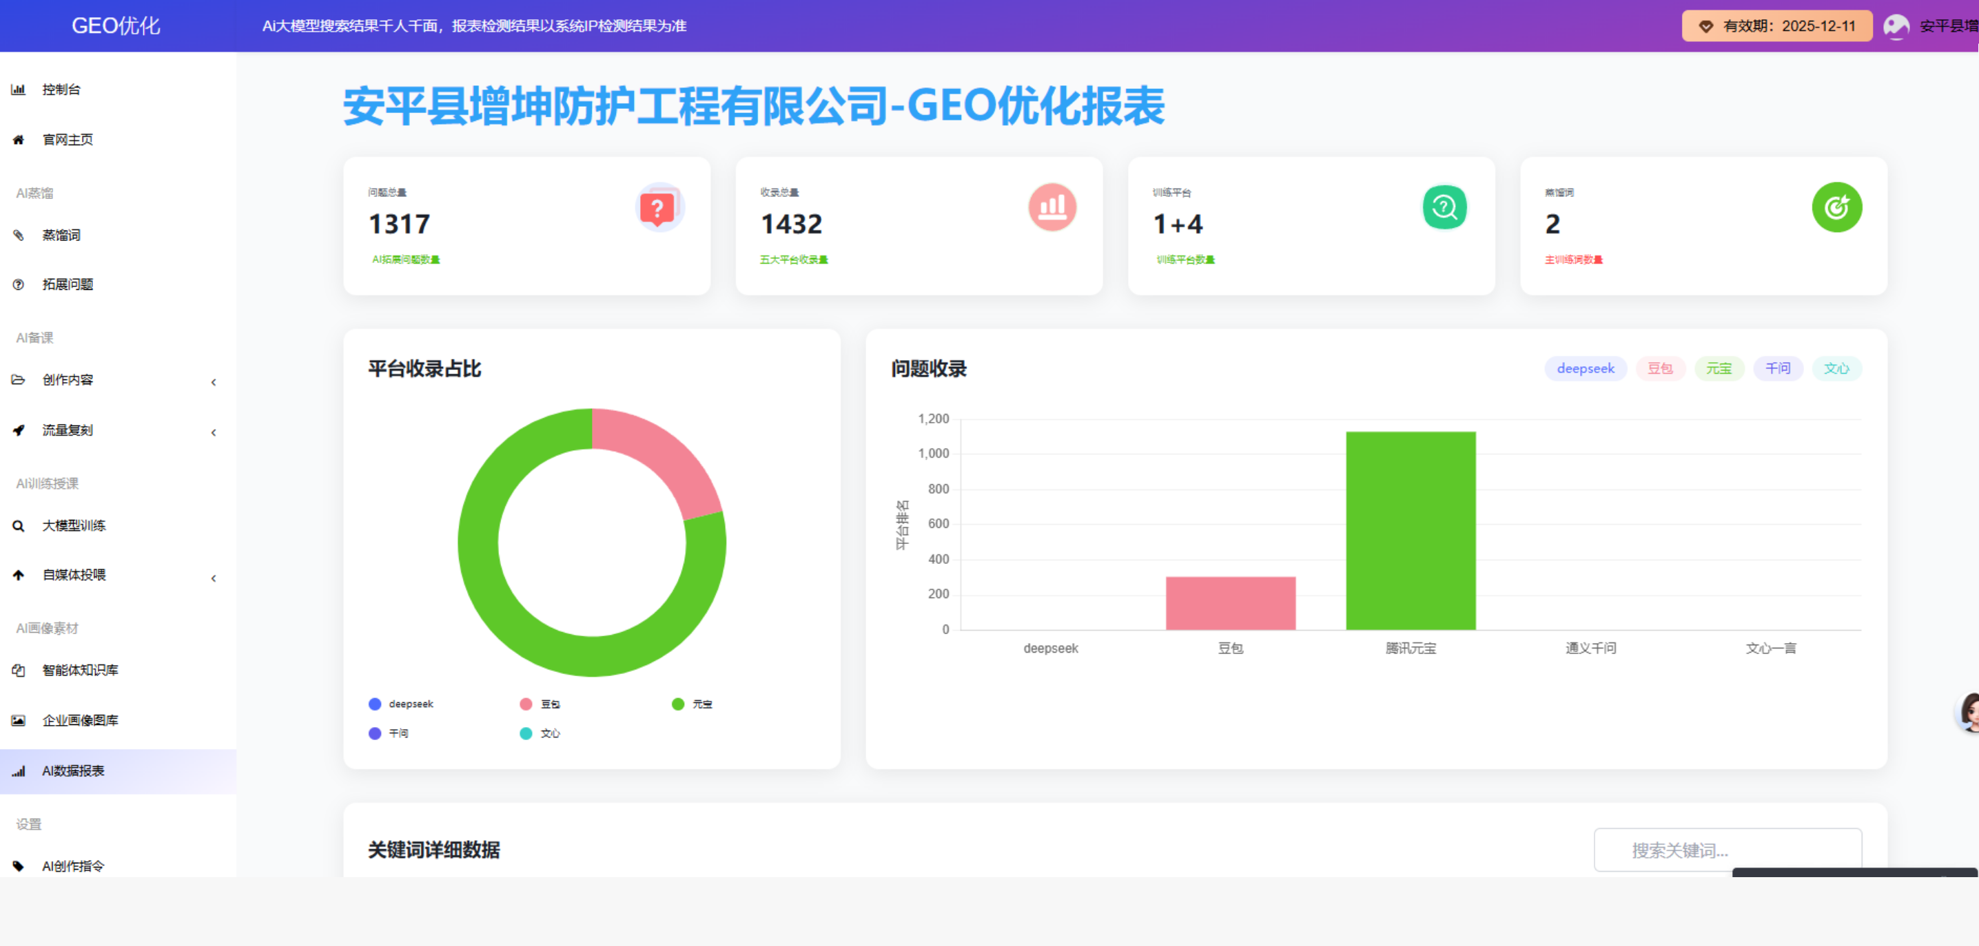Toggle the 豆包 filter tag
Screen dimensions: 1979x946
[x=1660, y=368]
